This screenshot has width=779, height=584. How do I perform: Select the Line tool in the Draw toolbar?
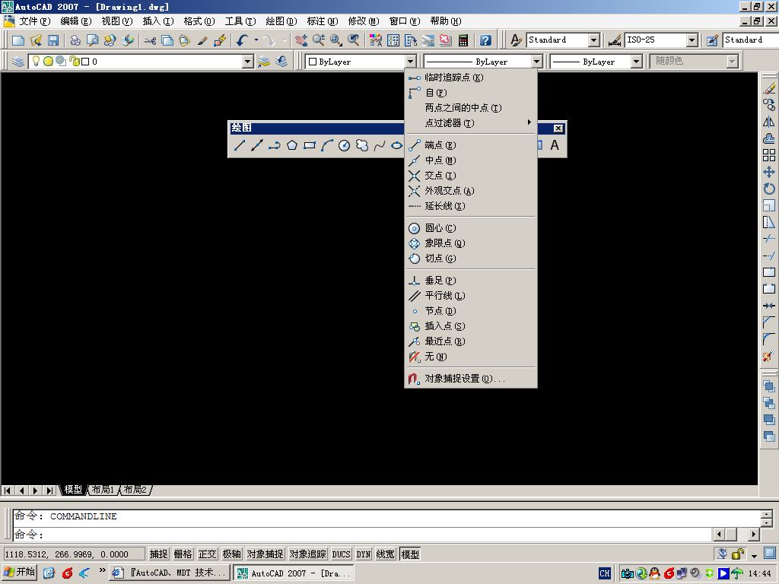pyautogui.click(x=240, y=145)
